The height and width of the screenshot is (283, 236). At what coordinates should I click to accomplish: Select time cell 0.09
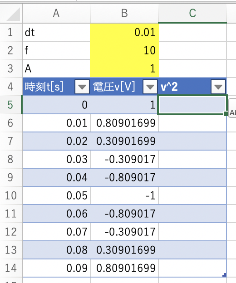click(56, 268)
